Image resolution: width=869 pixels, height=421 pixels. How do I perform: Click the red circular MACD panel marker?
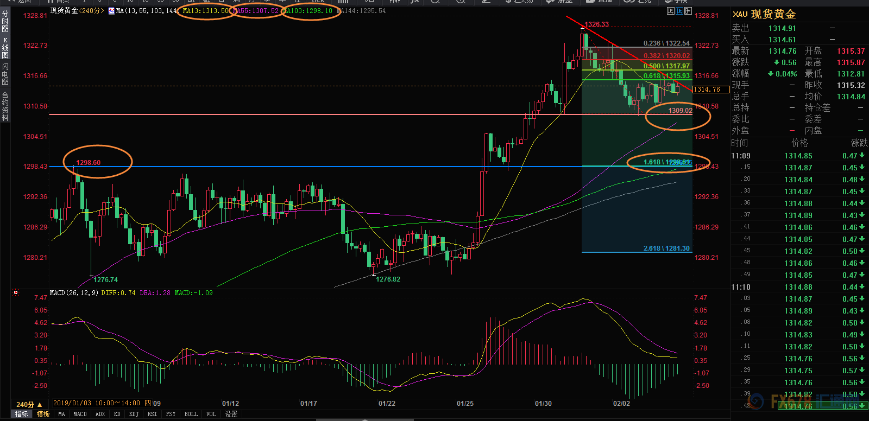[x=16, y=292]
